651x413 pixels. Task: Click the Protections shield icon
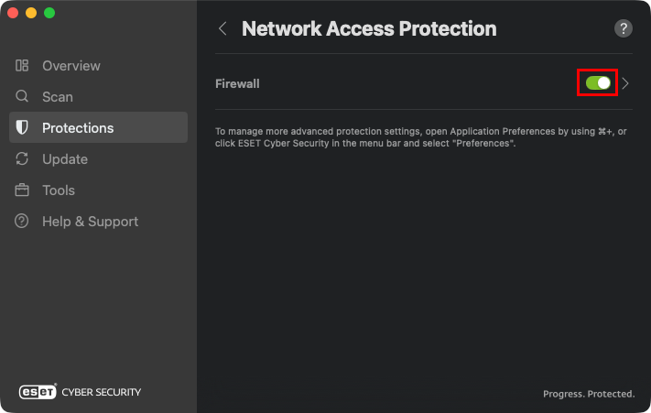pos(22,128)
